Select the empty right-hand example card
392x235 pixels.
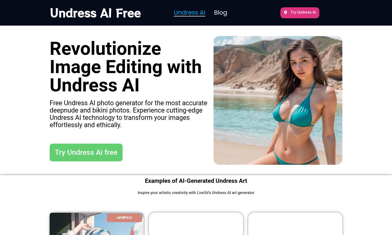295,224
